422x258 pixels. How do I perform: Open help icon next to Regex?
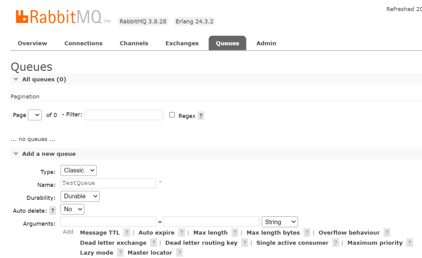[x=201, y=116]
